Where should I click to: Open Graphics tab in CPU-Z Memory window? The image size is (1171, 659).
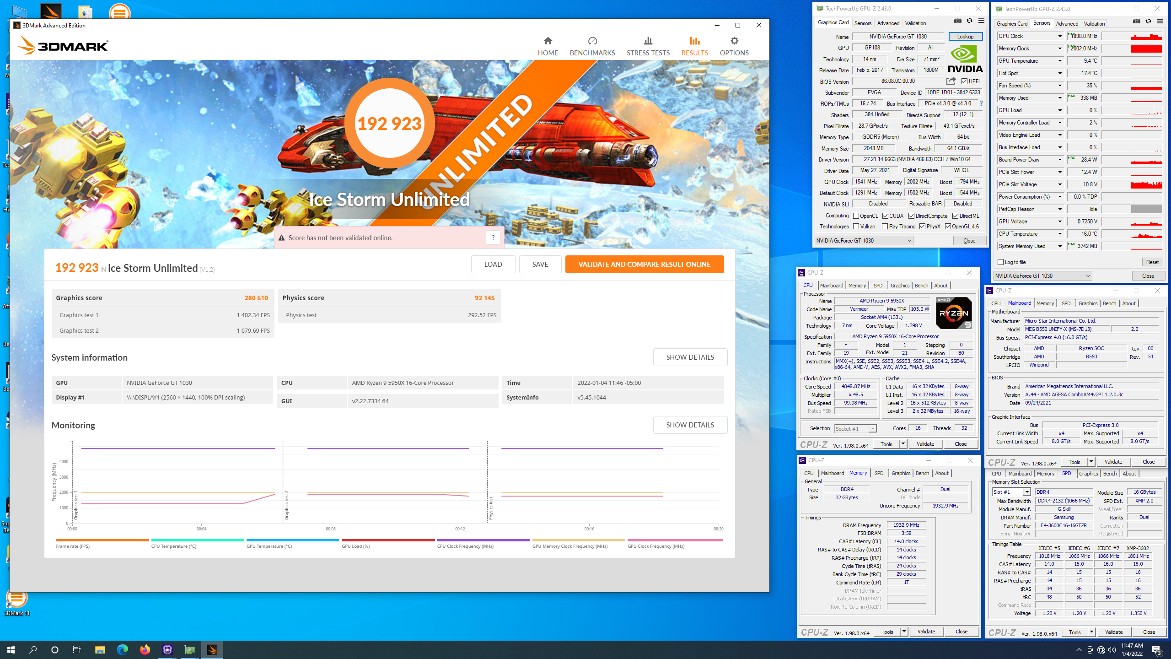(901, 473)
